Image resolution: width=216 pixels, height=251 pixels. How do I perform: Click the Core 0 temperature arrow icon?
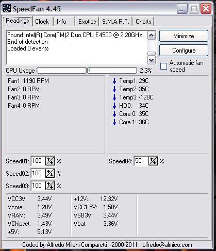[x=114, y=114]
